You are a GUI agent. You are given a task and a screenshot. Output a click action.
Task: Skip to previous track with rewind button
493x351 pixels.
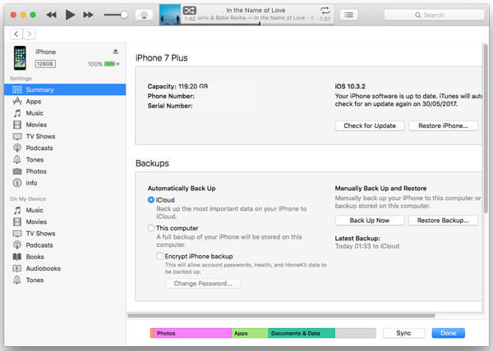(x=51, y=15)
